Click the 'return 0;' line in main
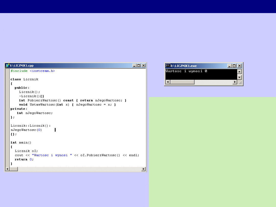The height and width of the screenshot is (207, 276). pyautogui.click(x=24, y=159)
